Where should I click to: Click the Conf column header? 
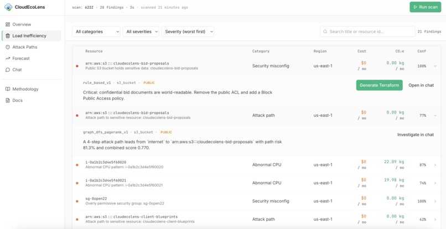422,51
